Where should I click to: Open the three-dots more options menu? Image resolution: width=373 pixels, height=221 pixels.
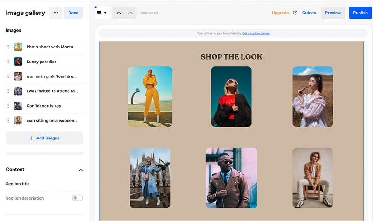coord(56,13)
